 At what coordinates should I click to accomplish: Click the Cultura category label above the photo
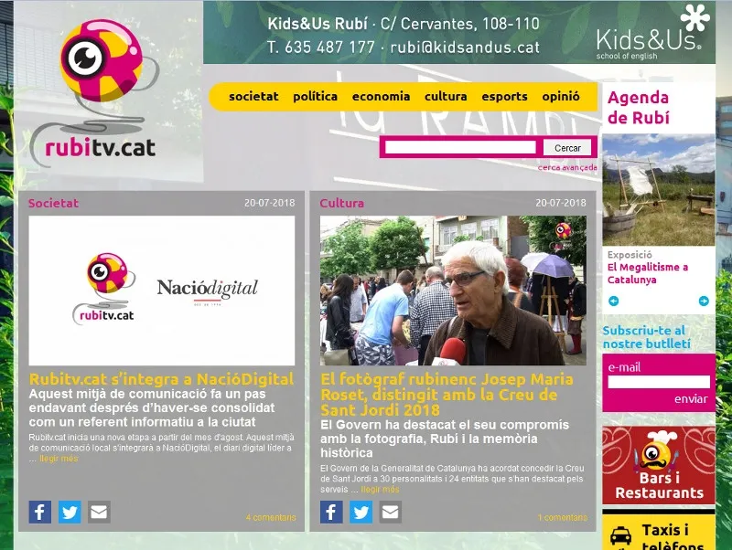point(341,203)
